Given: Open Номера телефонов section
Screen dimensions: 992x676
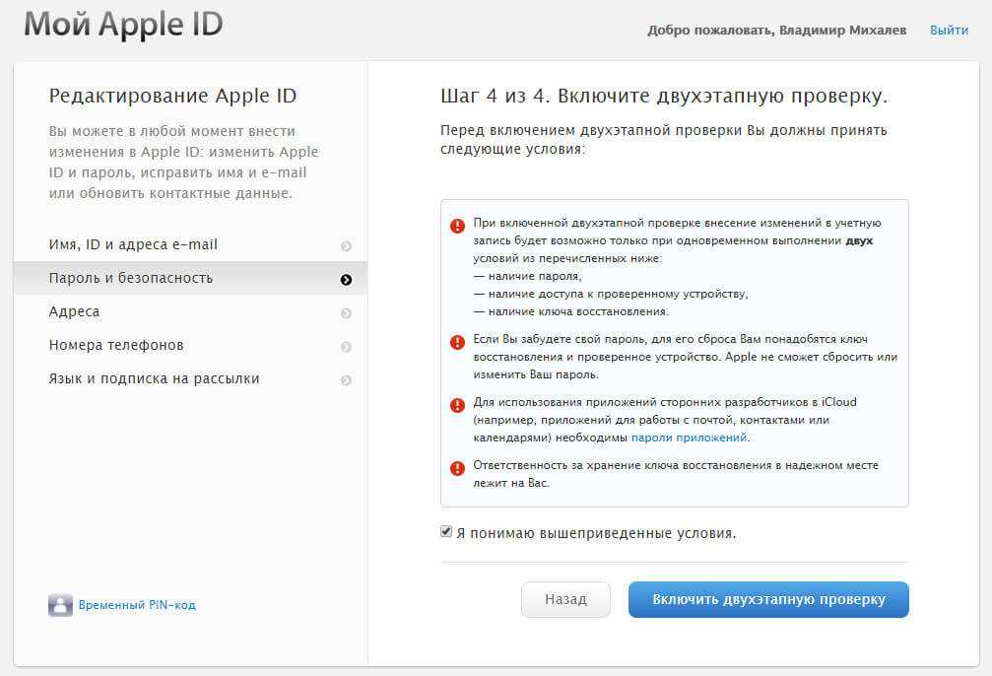Looking at the screenshot, I should pyautogui.click(x=190, y=345).
